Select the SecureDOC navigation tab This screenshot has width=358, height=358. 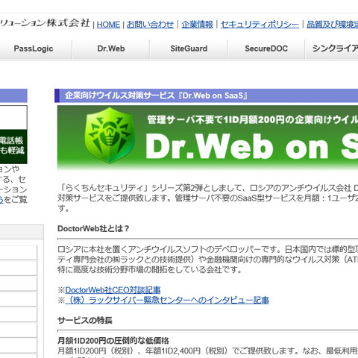click(x=266, y=48)
